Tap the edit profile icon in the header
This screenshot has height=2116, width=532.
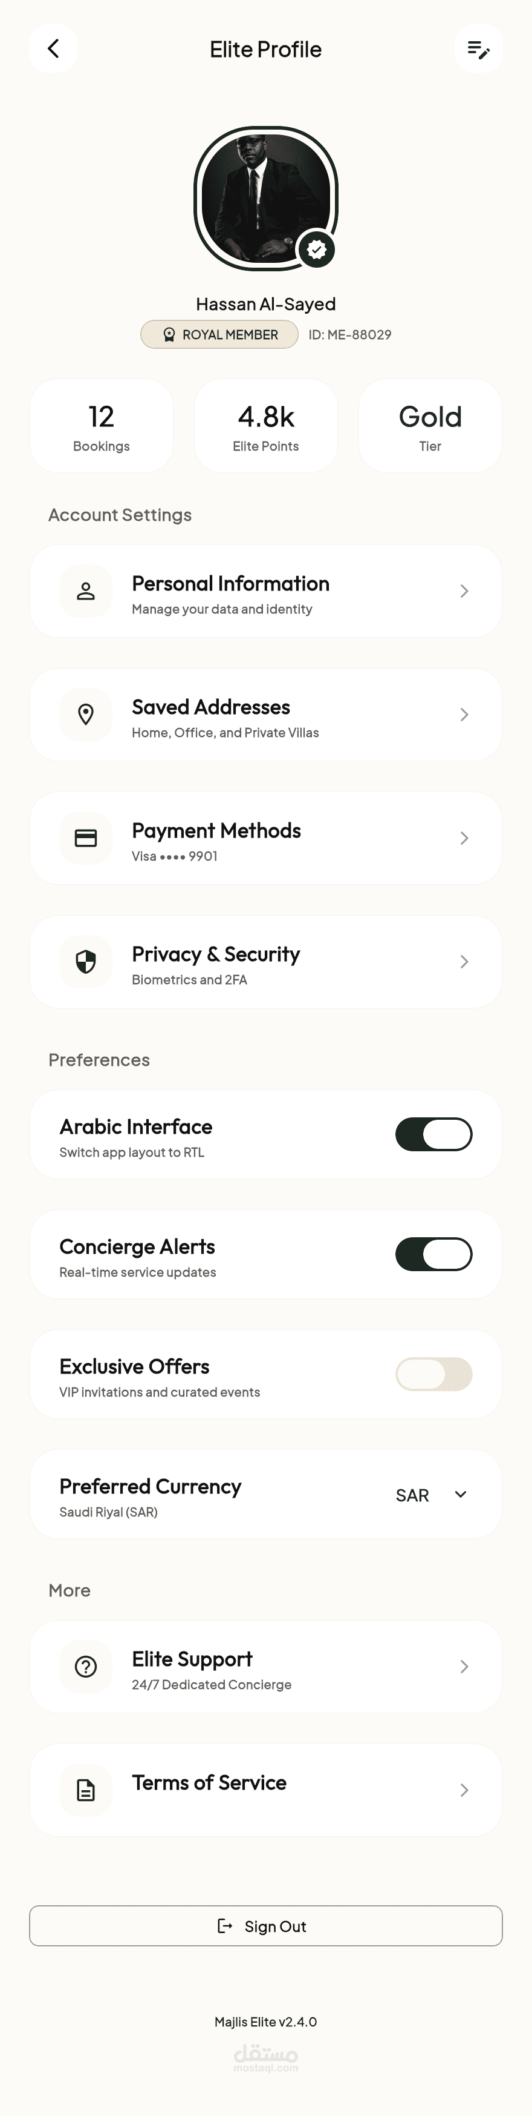click(479, 48)
